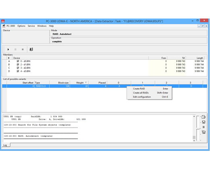Screen dimensions: 210x175
Task: Start the RAID autodetect with the play button
Action: pos(8,49)
